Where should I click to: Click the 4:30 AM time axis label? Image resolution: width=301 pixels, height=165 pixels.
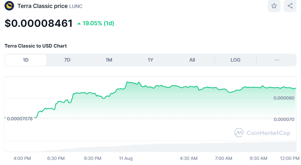[189, 159]
